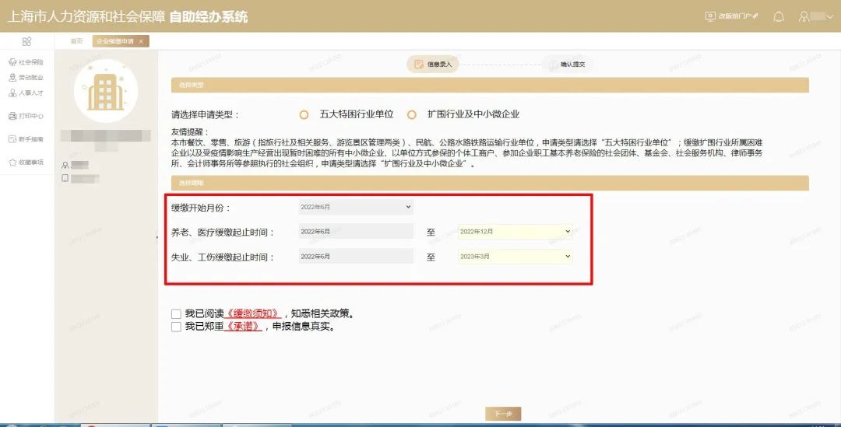Open 社会保险 in the sidebar

(26, 62)
